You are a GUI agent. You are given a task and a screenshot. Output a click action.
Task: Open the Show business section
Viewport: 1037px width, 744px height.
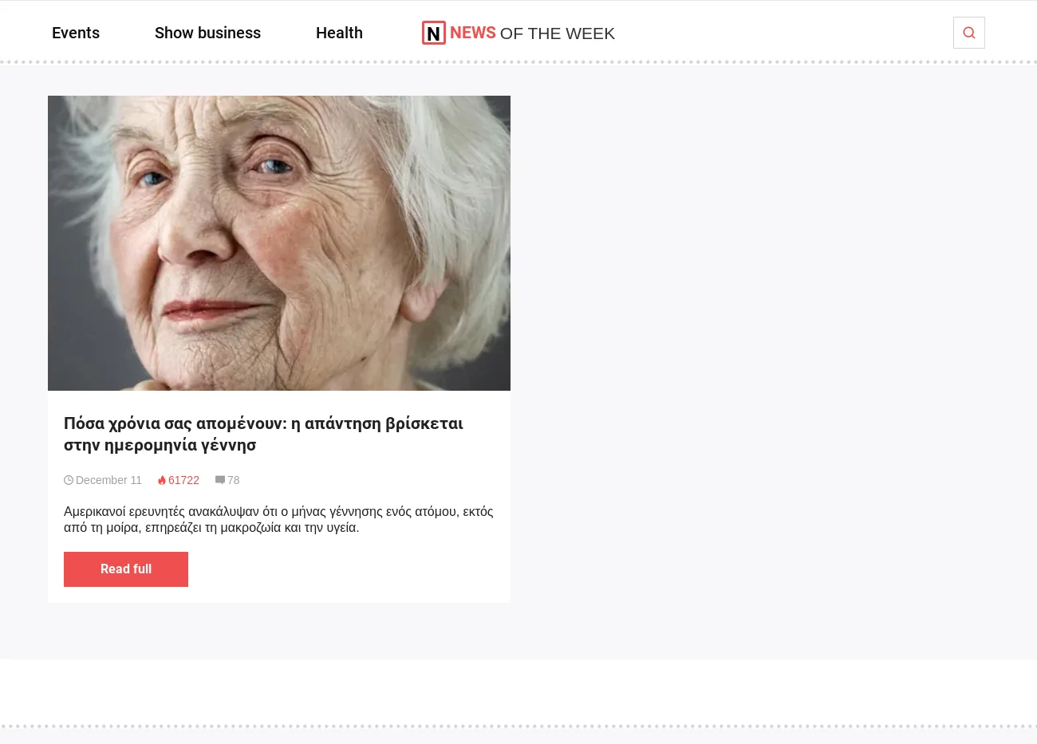[207, 33]
